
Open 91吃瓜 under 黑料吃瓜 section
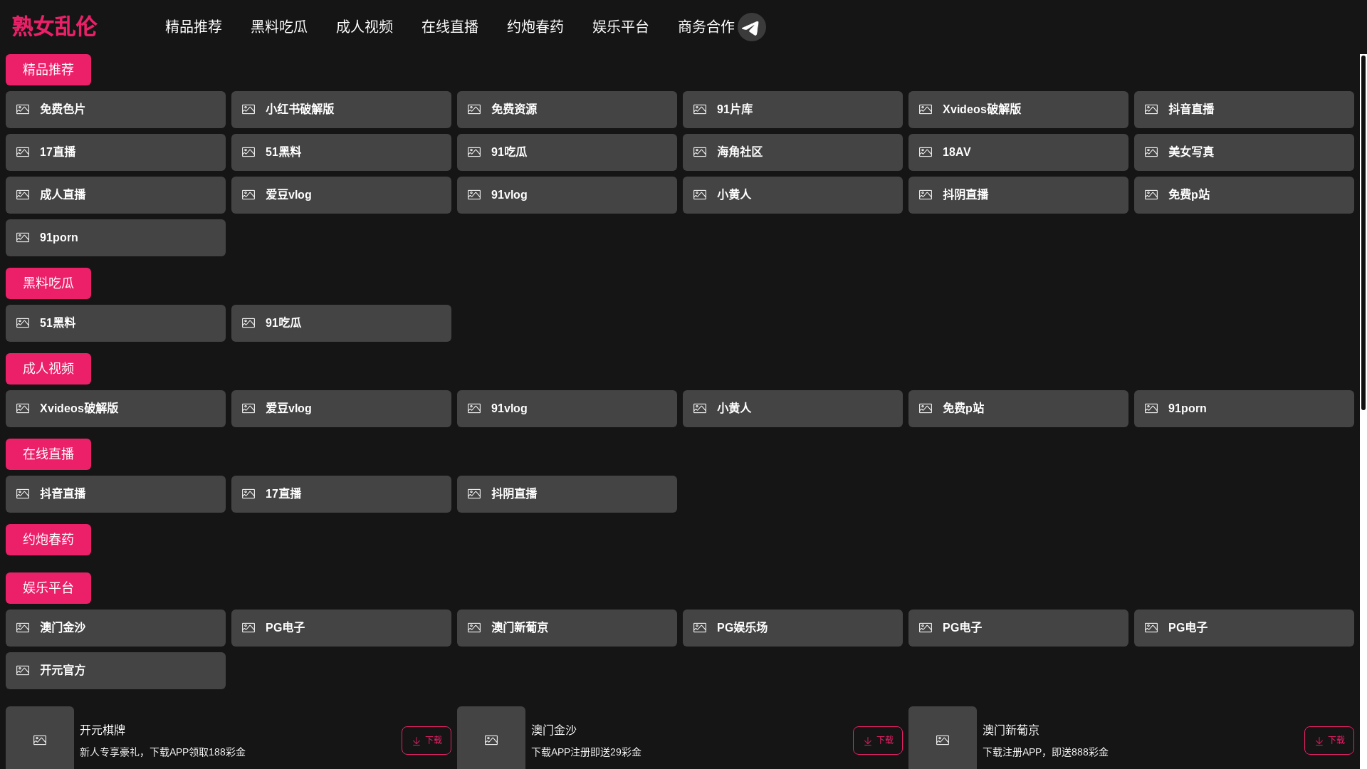341,323
